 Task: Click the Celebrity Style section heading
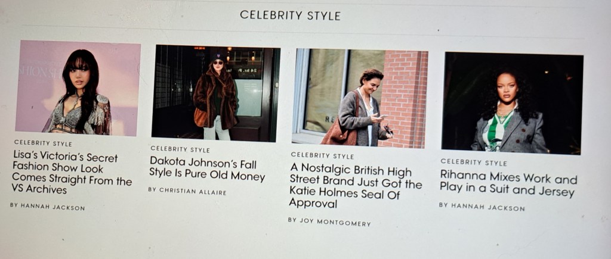click(290, 15)
